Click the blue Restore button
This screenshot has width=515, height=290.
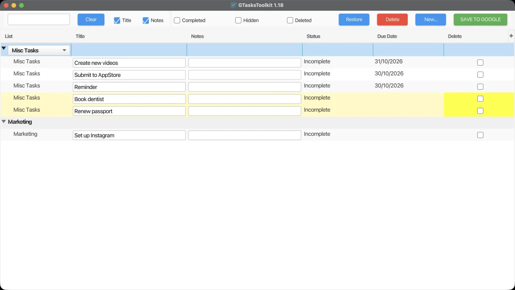pyautogui.click(x=354, y=19)
